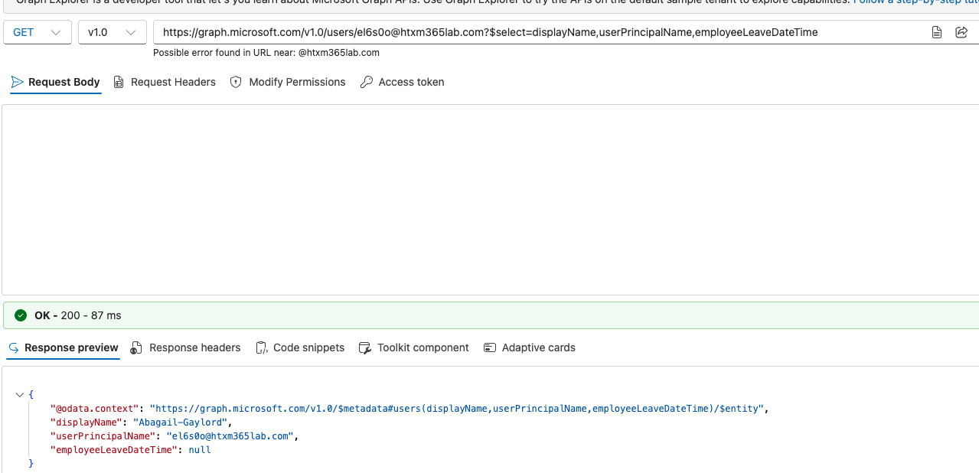Click the "@odata.context" key in response
The width and height of the screenshot is (979, 473).
pyautogui.click(x=94, y=409)
